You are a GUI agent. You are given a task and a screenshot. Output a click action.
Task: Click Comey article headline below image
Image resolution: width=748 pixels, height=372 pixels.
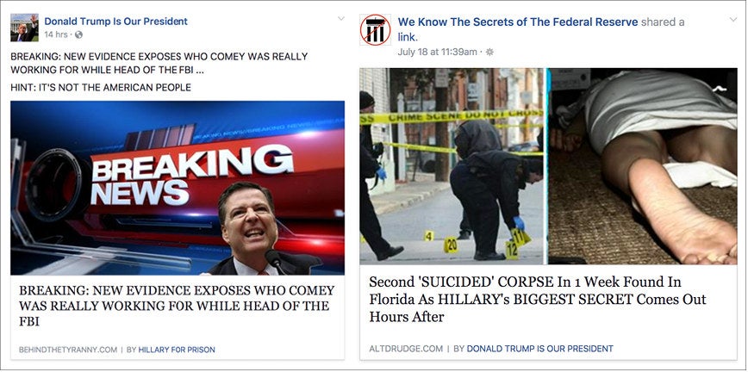click(177, 306)
